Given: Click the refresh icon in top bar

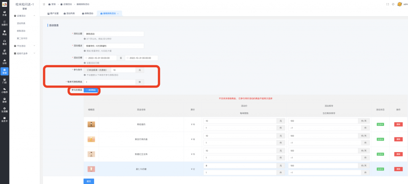Looking at the screenshot, I should point(393,4).
